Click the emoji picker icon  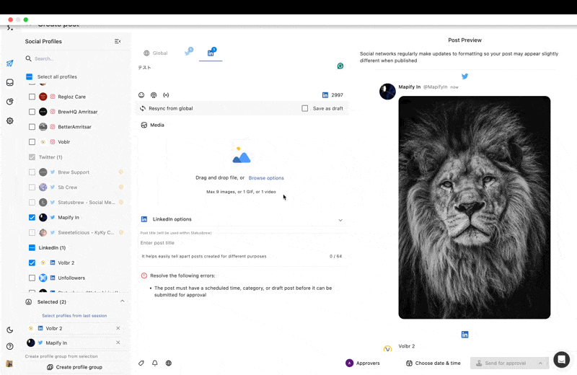pyautogui.click(x=141, y=95)
